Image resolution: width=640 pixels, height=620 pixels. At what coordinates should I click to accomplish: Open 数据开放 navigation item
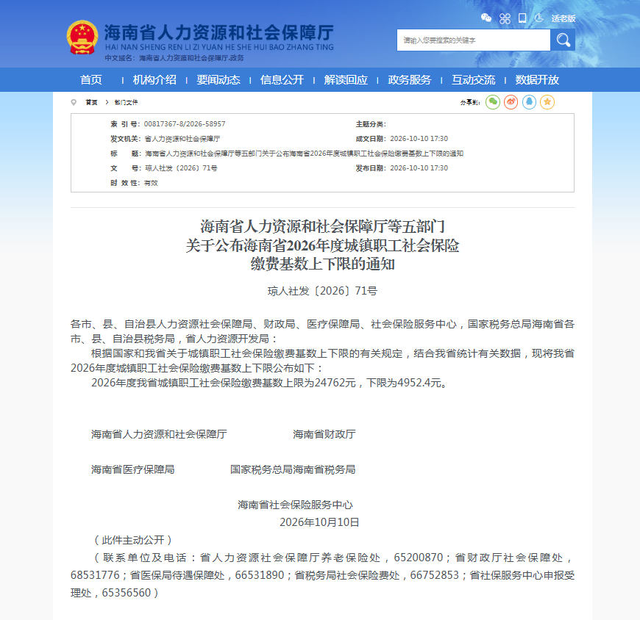pos(537,80)
